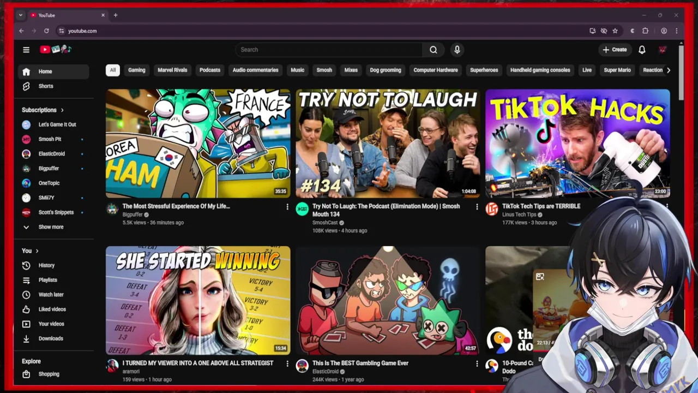Open options for Gambling Game video
This screenshot has width=698, height=393.
(477, 364)
